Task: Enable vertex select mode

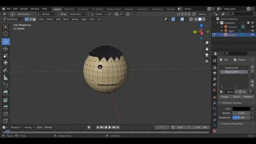Action: pos(27,19)
